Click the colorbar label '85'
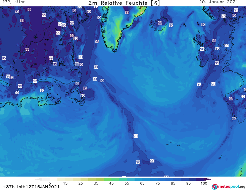The height and width of the screenshot is (190, 246). [173, 183]
